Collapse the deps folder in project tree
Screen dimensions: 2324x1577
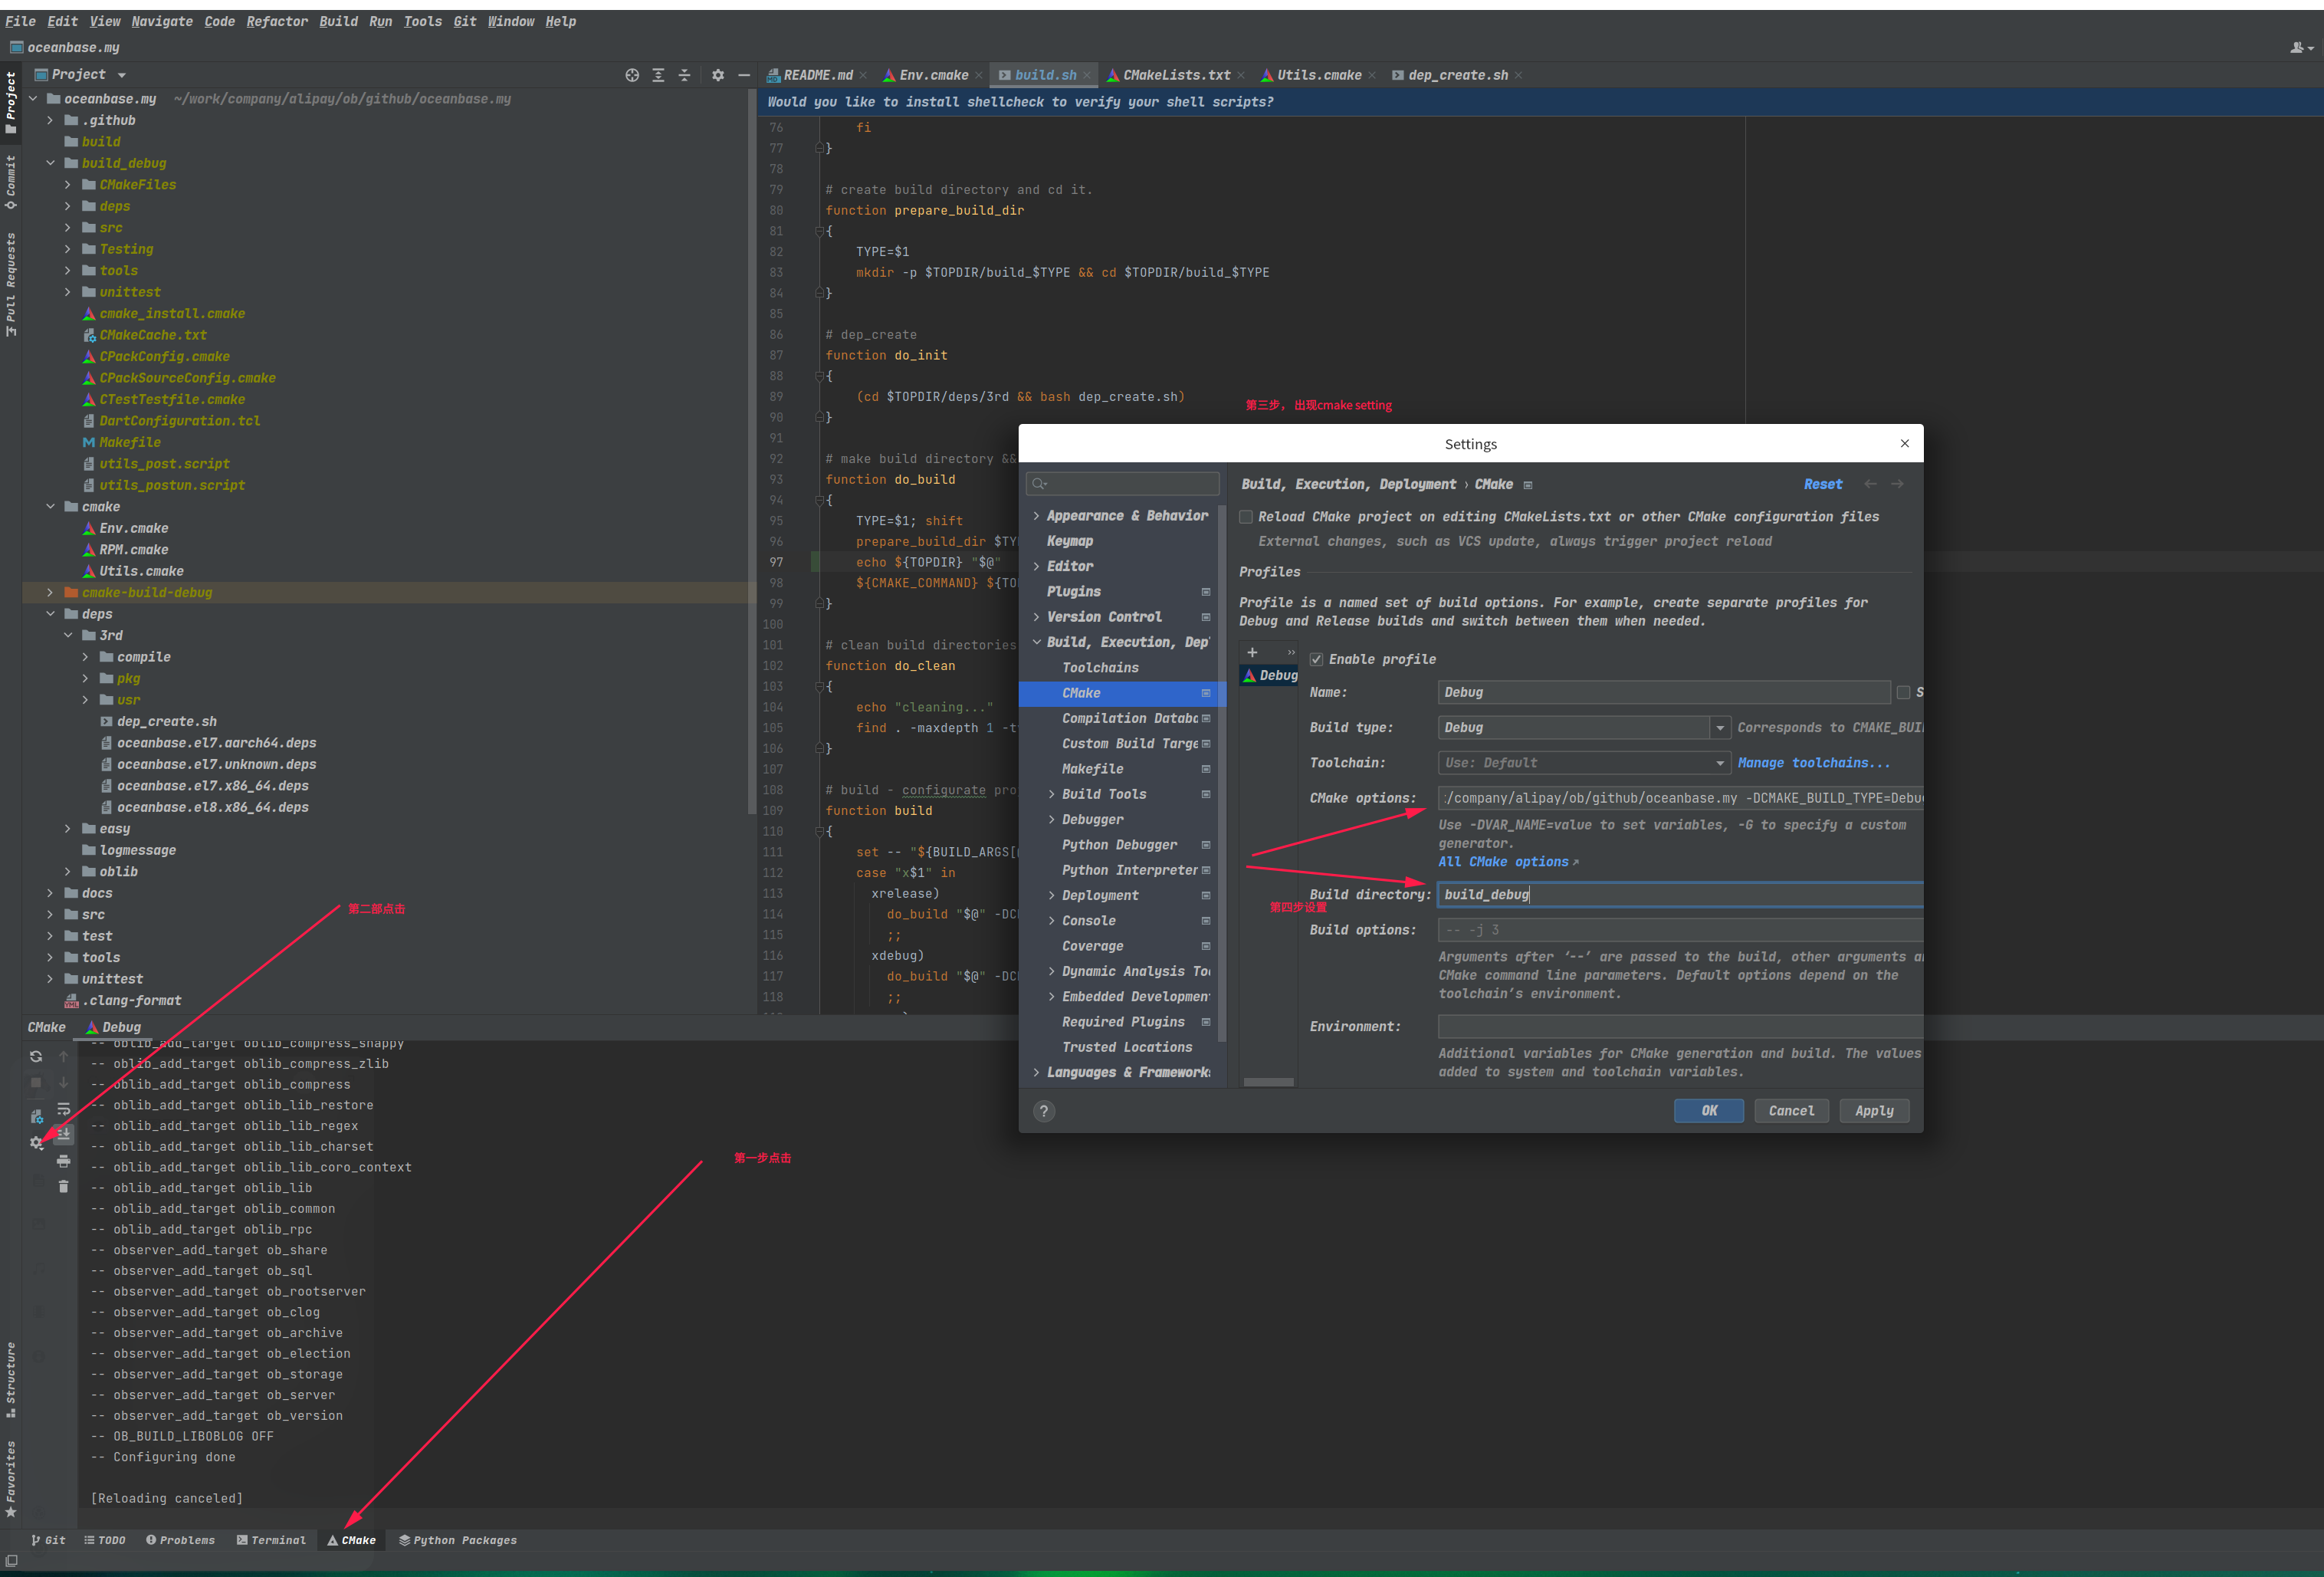50,614
